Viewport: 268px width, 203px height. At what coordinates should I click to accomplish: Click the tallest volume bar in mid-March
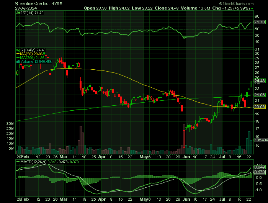coord(81,140)
